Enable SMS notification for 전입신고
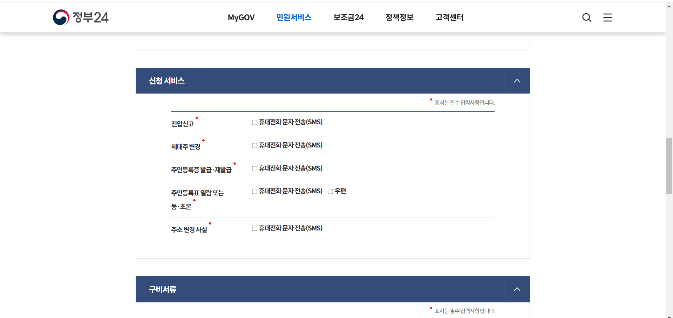673x318 pixels. click(x=254, y=122)
